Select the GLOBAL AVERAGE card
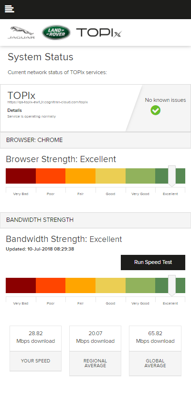This screenshot has width=191, height=394. pos(155,351)
